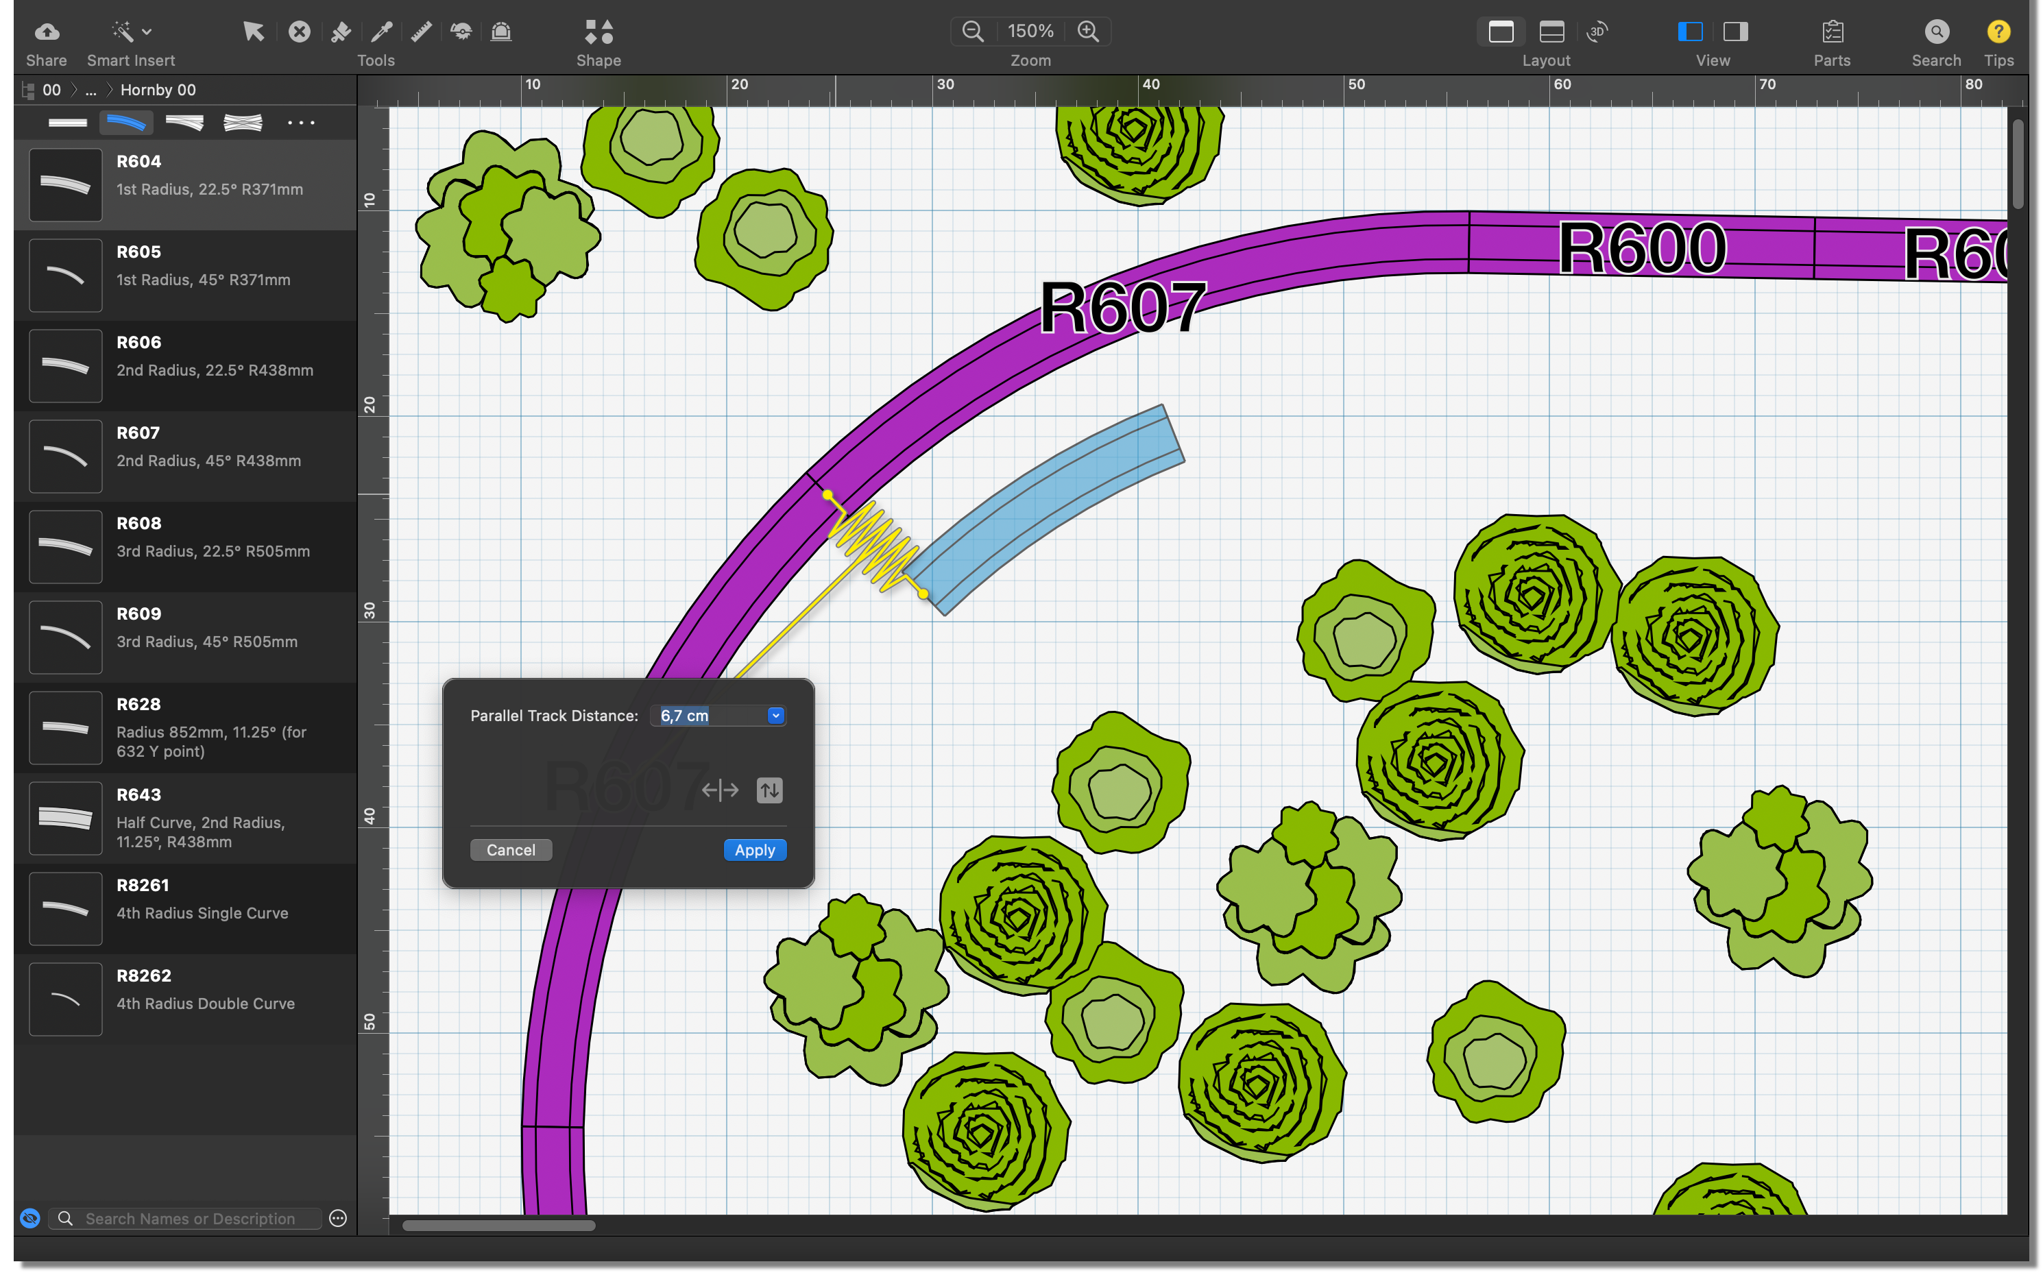Go to the 00 breadcrumb
The height and width of the screenshot is (1275, 2043).
pyautogui.click(x=51, y=90)
